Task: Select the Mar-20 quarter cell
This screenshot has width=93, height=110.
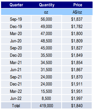Action: pyautogui.click(x=16, y=34)
